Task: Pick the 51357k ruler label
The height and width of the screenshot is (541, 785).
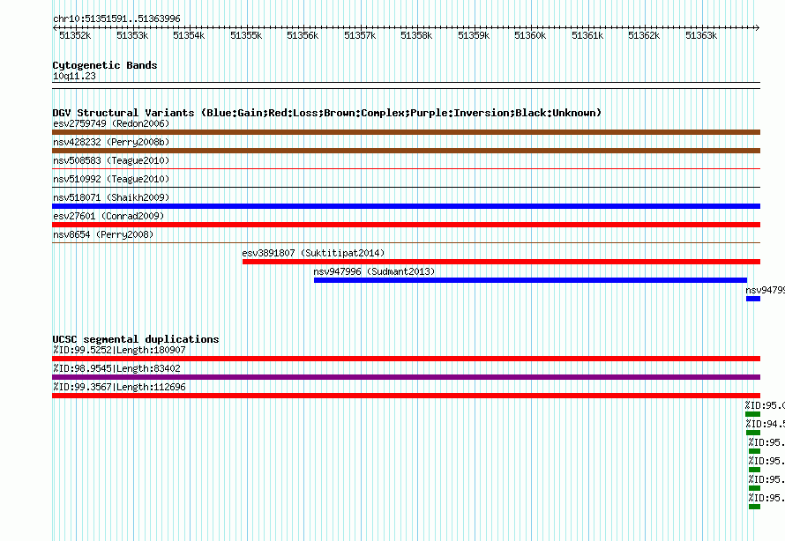Action: pos(360,35)
